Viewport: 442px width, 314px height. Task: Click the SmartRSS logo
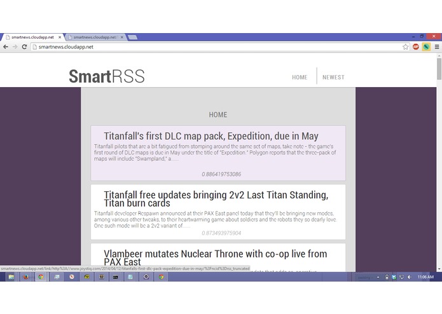point(107,76)
